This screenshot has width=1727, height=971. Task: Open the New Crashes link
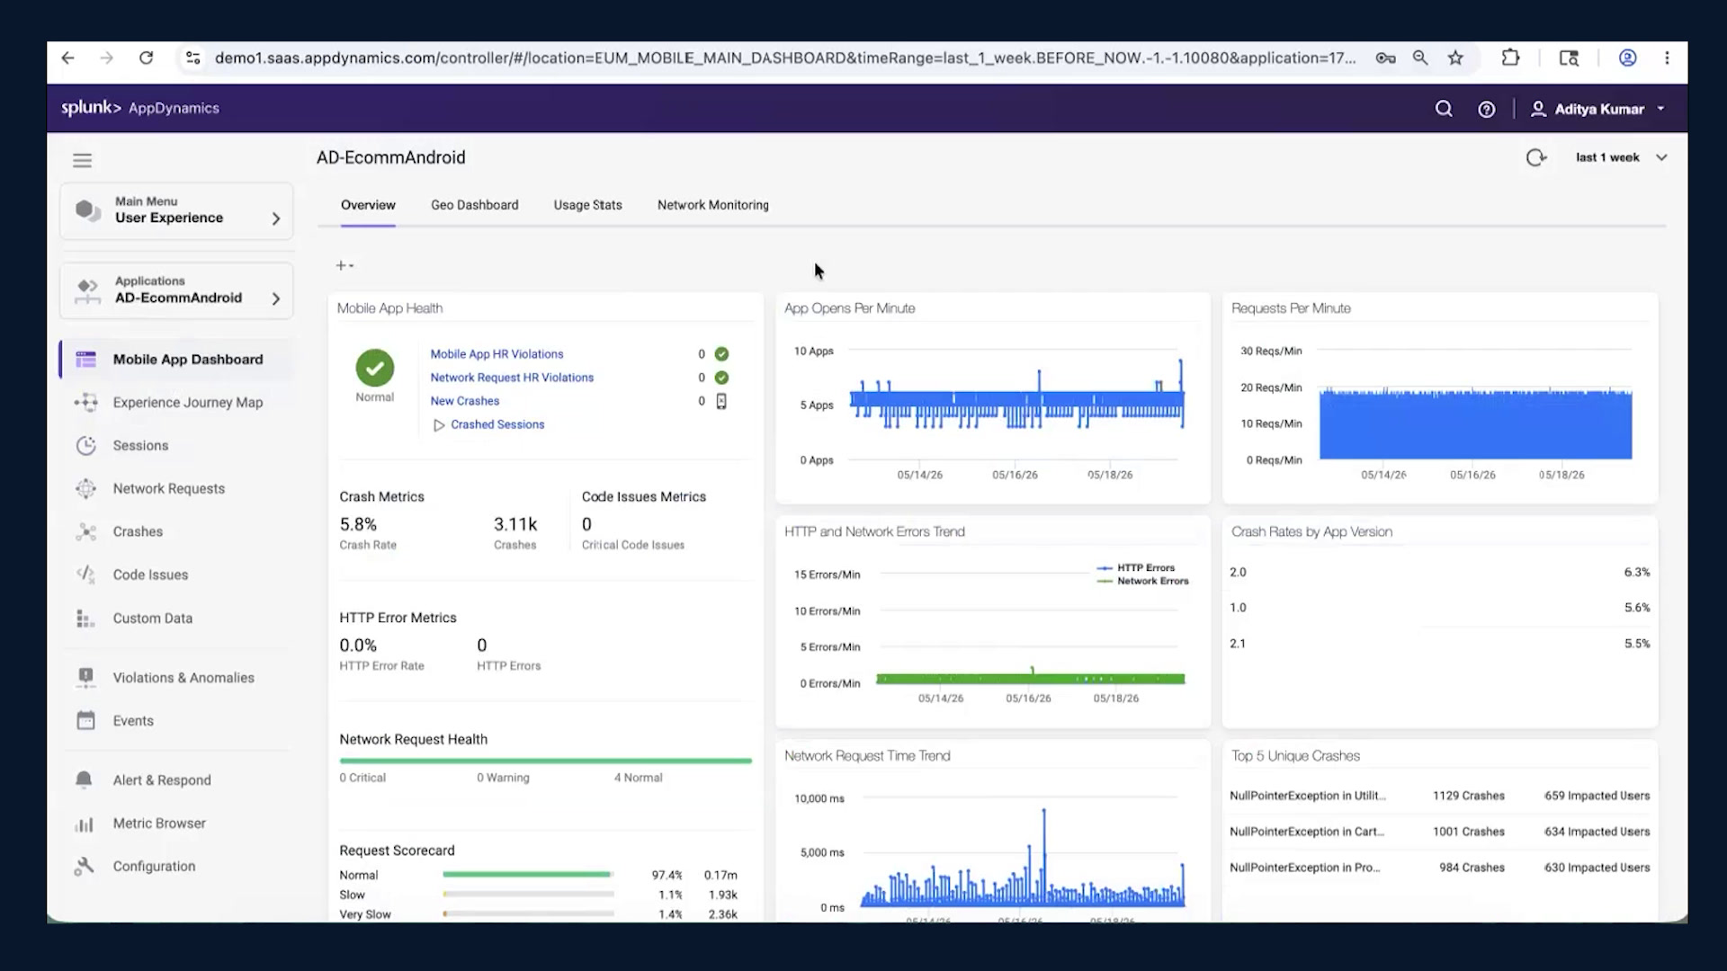click(x=464, y=401)
